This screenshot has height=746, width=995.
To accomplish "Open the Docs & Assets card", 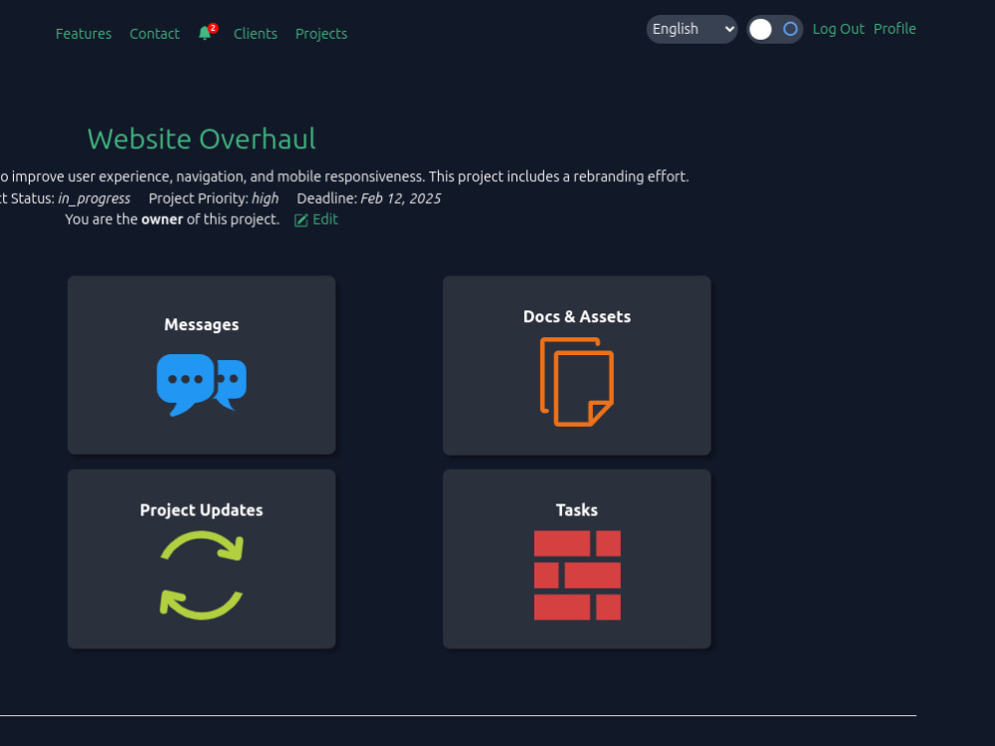I will (x=577, y=365).
